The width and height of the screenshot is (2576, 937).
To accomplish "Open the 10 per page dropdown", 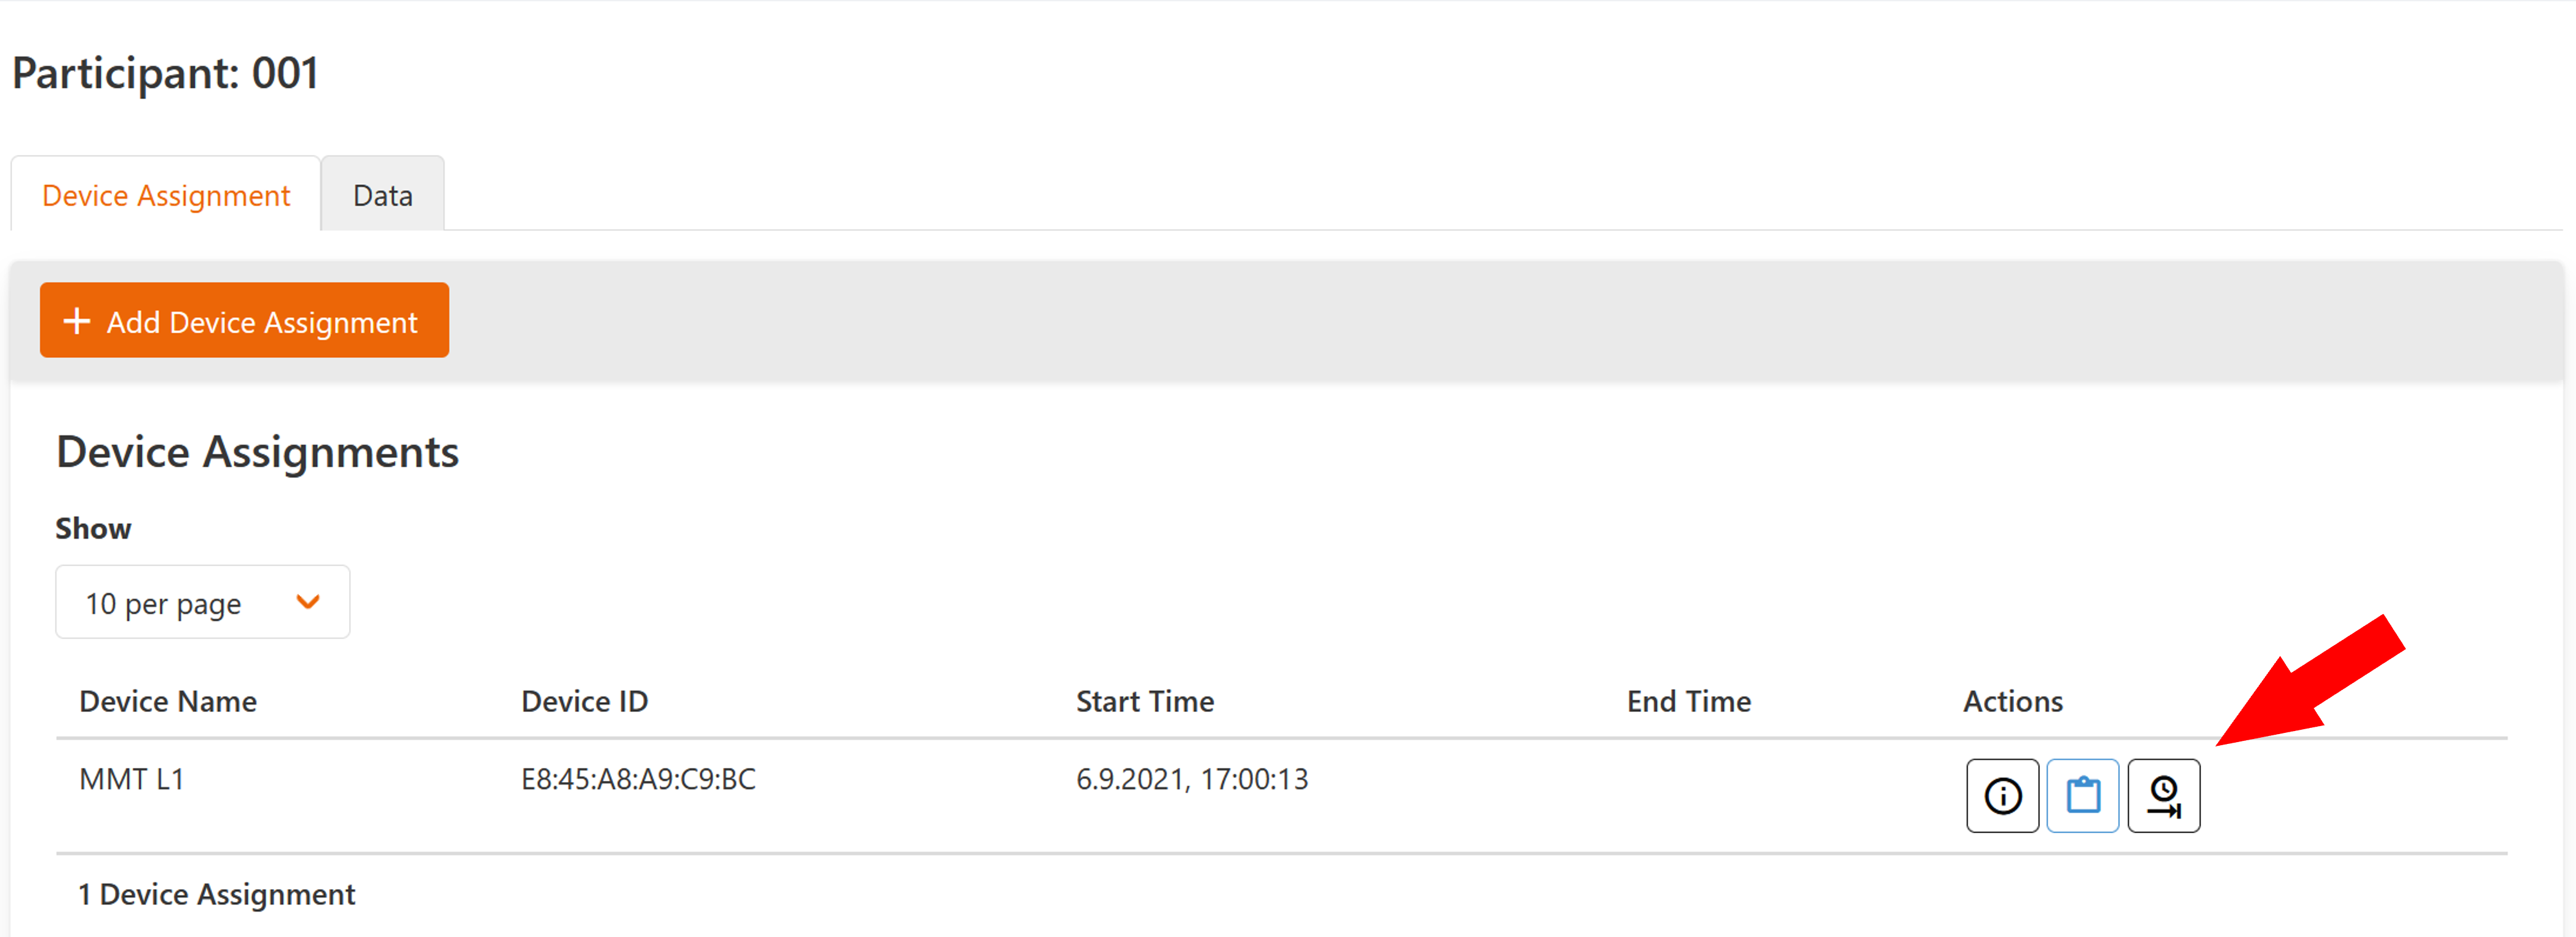I will [202, 602].
